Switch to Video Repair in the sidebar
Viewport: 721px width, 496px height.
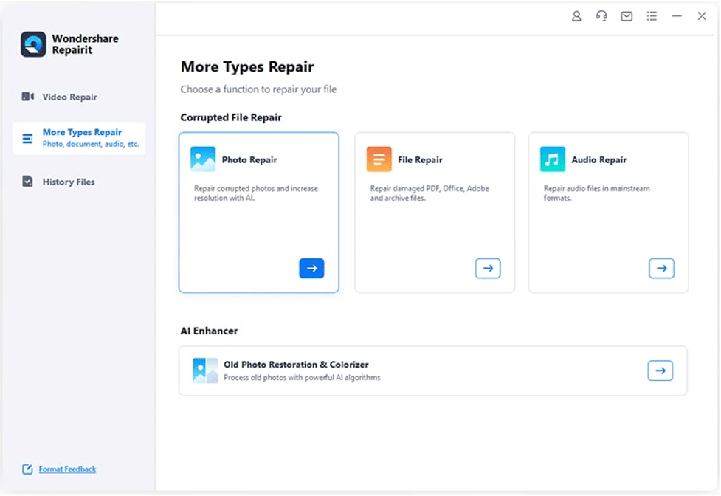coord(69,97)
